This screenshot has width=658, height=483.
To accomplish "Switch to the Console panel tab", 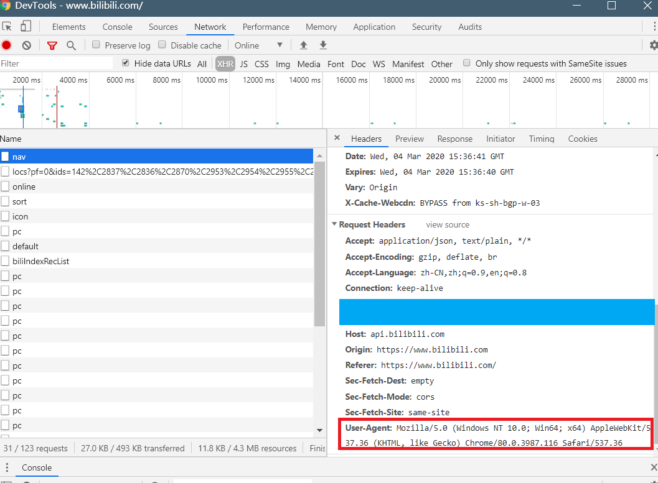I will click(117, 27).
